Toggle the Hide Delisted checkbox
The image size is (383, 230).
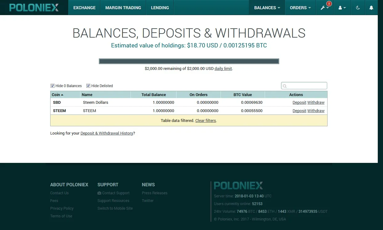tap(88, 86)
